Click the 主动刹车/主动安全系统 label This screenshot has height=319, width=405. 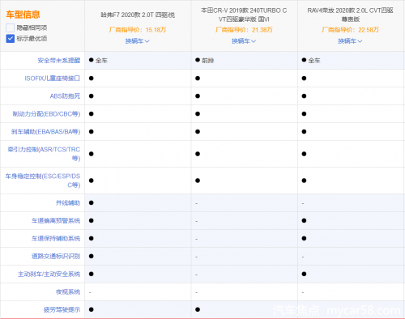49,274
